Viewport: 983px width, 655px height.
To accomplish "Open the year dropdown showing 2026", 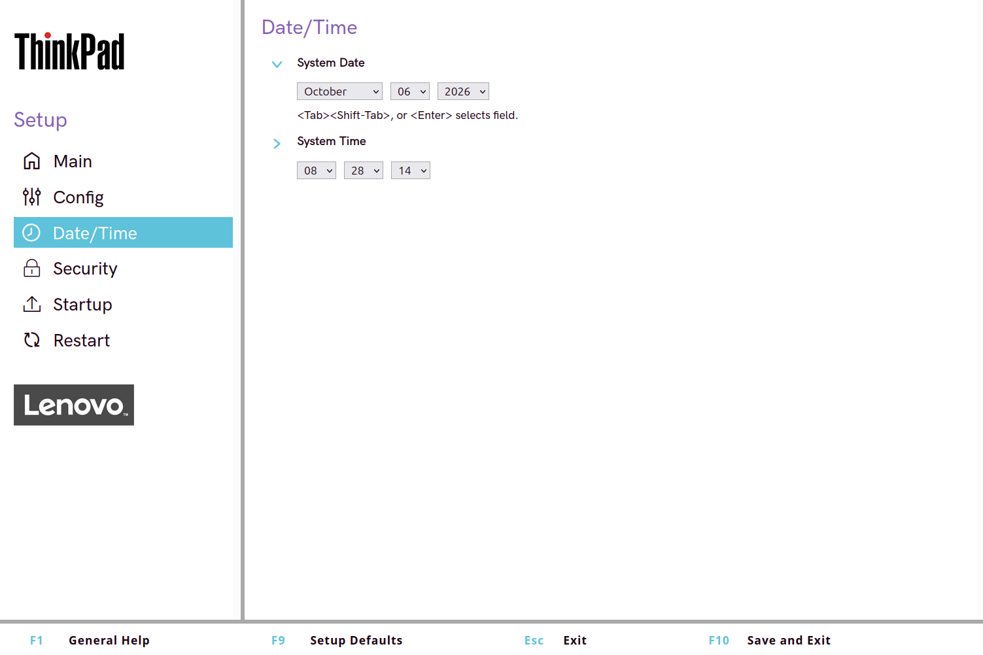I will pyautogui.click(x=463, y=92).
